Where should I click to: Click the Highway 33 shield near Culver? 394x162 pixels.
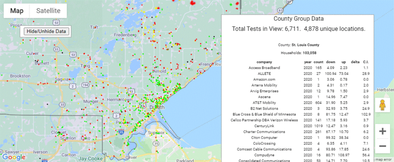pyautogui.click(x=57, y=50)
